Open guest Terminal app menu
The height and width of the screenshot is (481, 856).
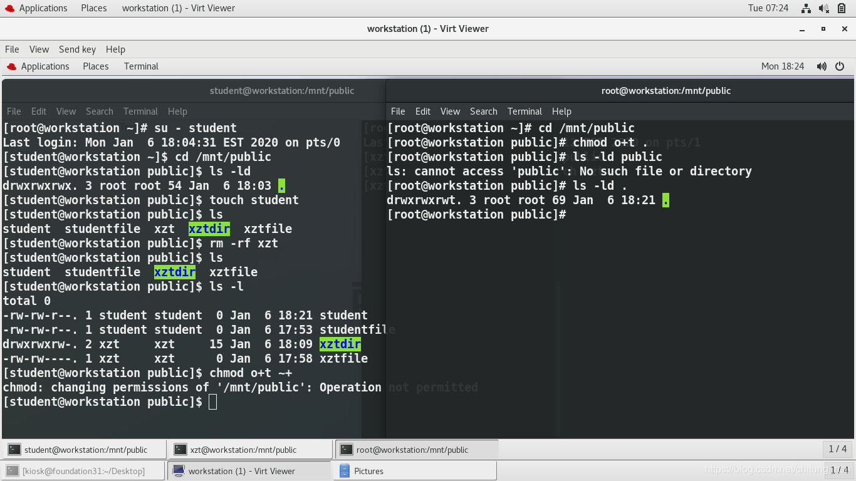click(x=141, y=66)
